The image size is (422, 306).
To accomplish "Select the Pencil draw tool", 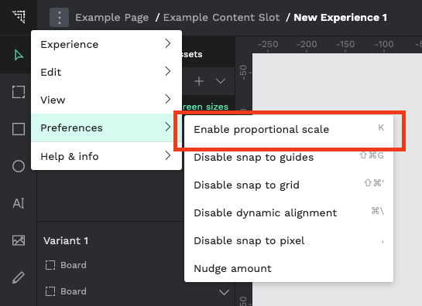I will (x=19, y=277).
